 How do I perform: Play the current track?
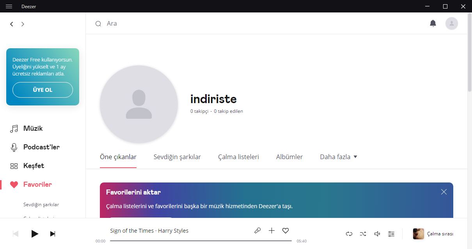(35, 234)
